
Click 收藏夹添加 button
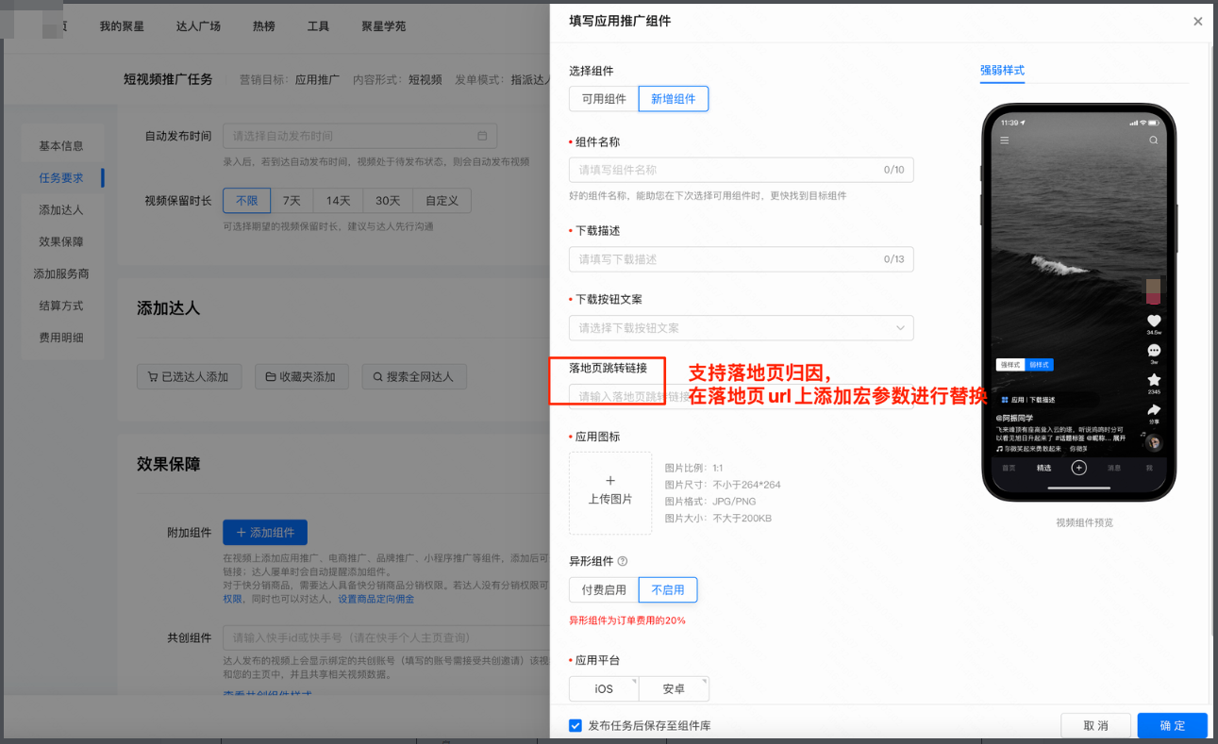(302, 377)
